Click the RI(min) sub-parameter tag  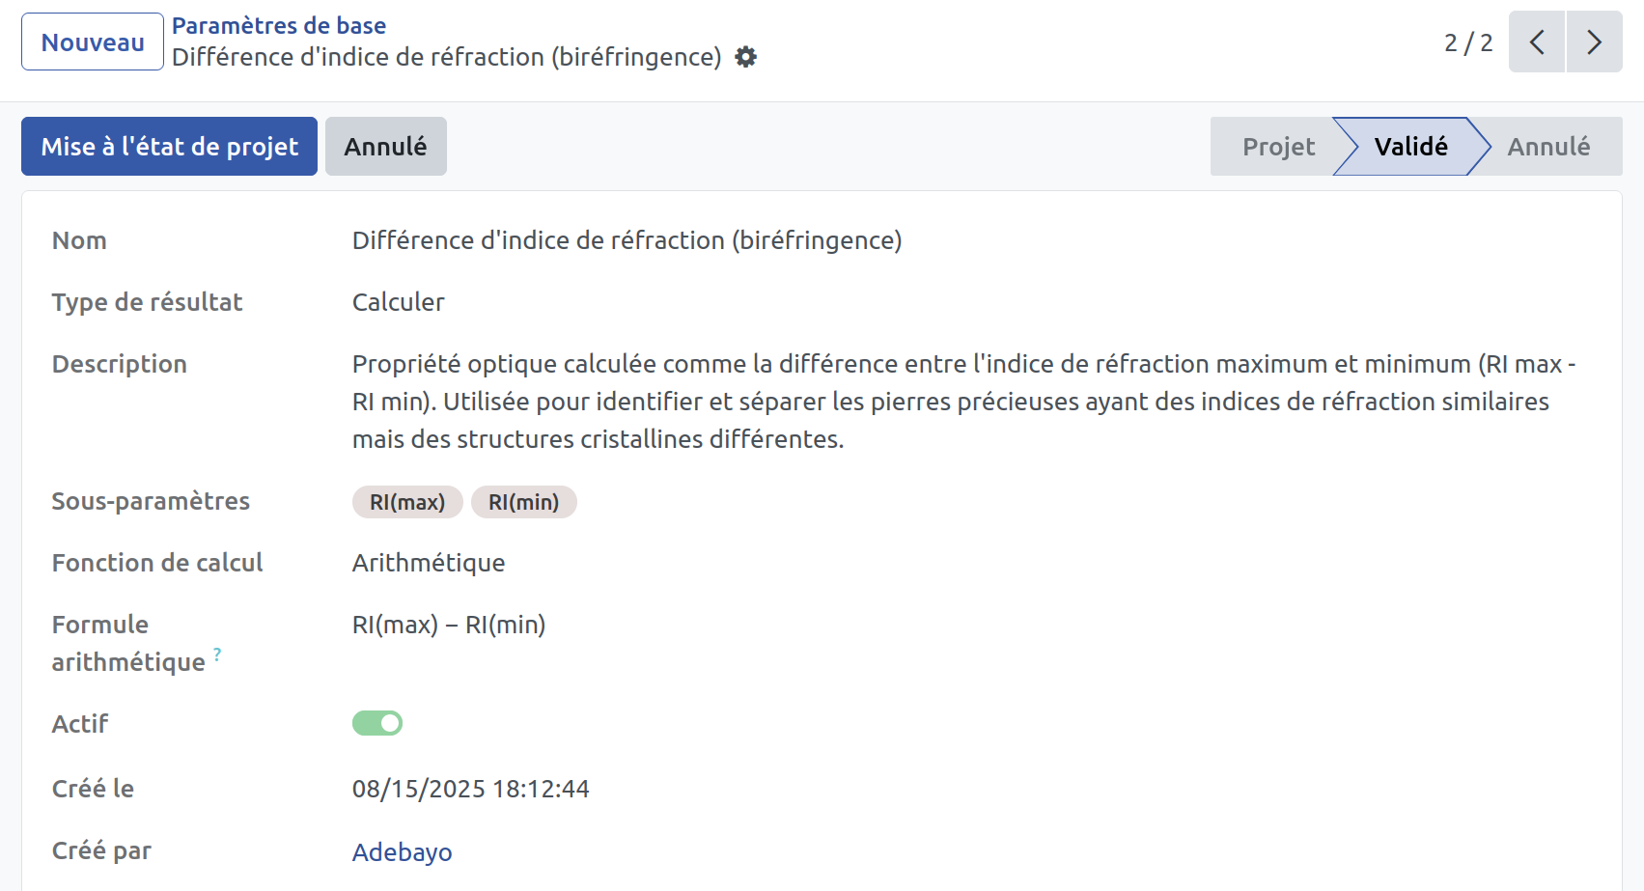click(524, 502)
